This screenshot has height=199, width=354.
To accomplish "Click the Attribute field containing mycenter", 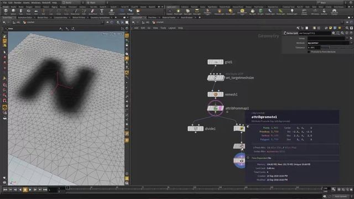I will (328, 43).
